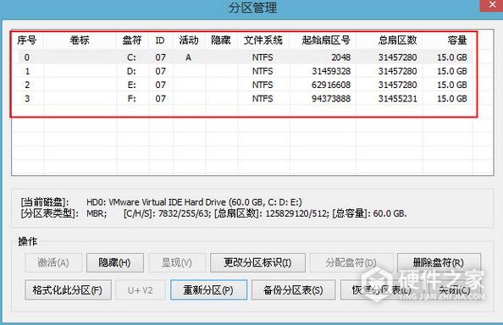Click the 重新分区(P) repartition button
Image resolution: width=503 pixels, height=325 pixels.
(x=208, y=290)
